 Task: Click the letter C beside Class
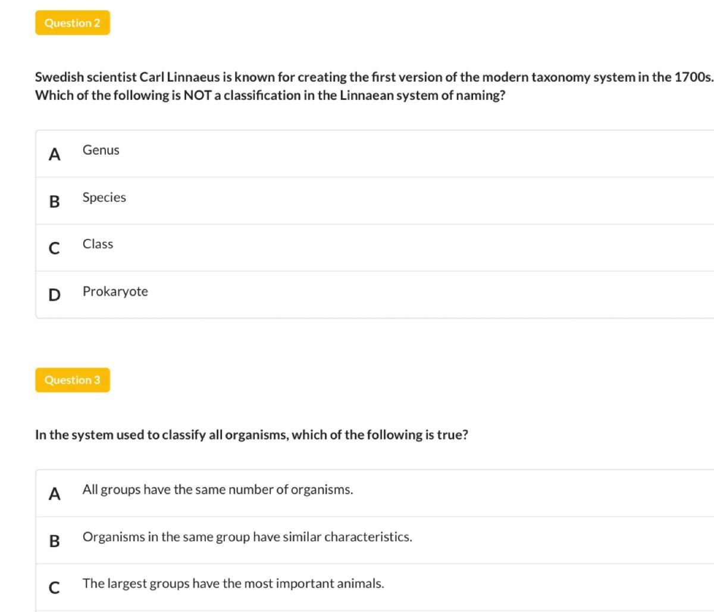coord(54,249)
